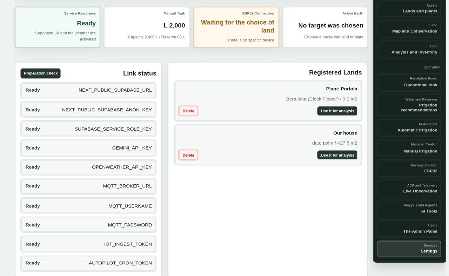Image resolution: width=449 pixels, height=276 pixels.
Task: Click the Preparation check button
Action: coord(41,73)
